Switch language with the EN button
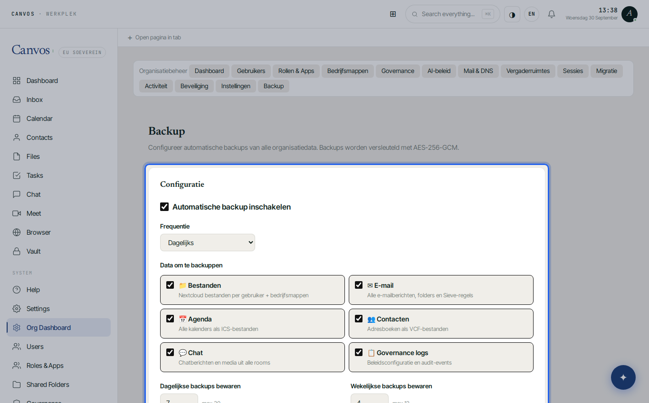649x403 pixels. (532, 14)
